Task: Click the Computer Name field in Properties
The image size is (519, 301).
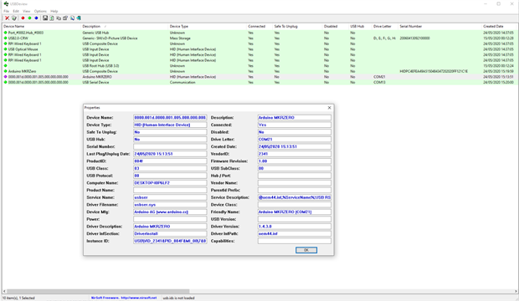Action: [x=170, y=183]
